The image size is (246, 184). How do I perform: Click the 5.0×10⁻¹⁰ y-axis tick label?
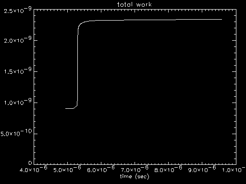coord(16,133)
